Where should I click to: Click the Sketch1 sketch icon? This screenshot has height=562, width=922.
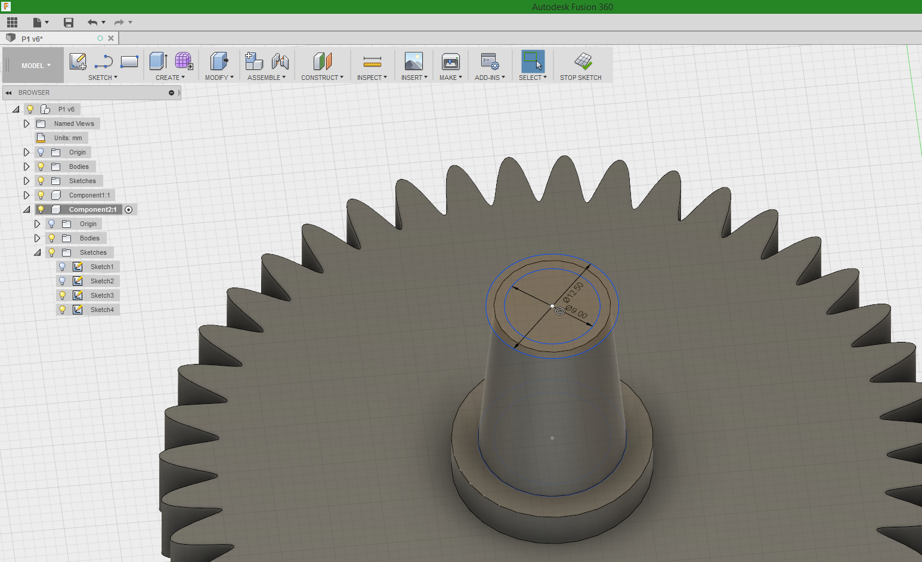coord(78,267)
